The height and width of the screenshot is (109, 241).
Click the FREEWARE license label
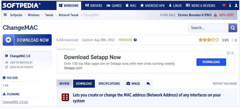click(x=125, y=40)
